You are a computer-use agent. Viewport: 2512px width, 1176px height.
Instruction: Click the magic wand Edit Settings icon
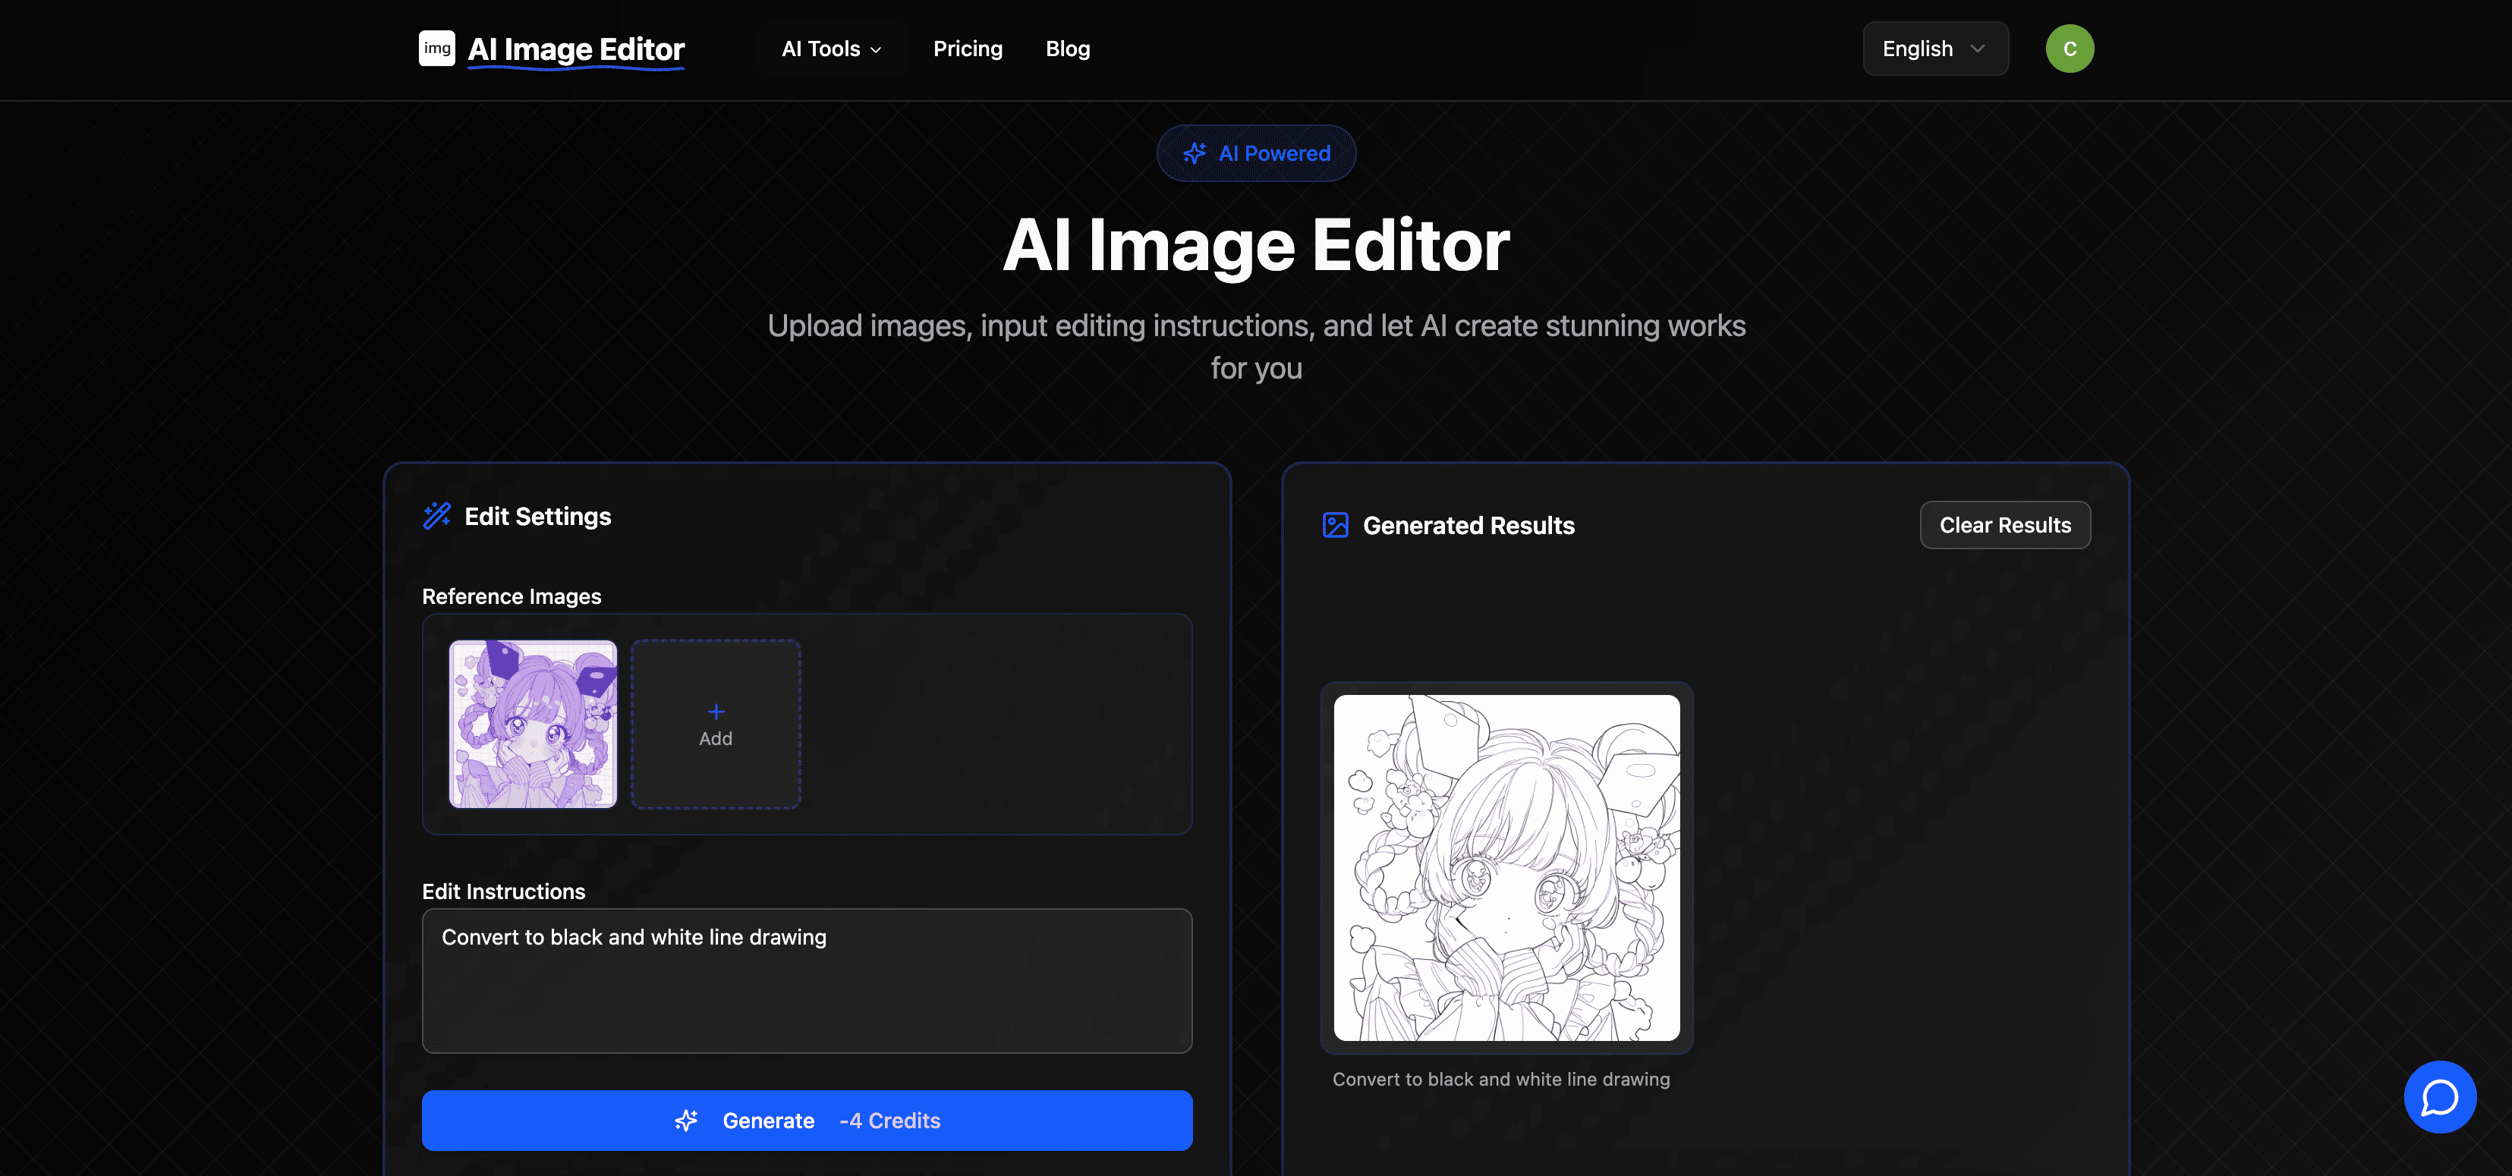(x=437, y=516)
